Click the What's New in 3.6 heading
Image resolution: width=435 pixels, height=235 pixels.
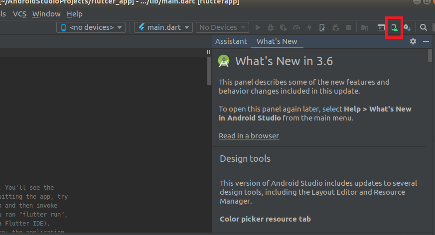[284, 61]
